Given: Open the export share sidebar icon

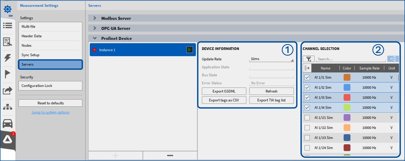Looking at the screenshot, I should [x=7, y=91].
